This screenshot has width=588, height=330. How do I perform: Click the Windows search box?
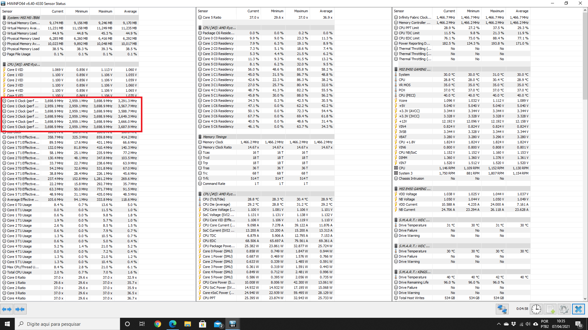(67, 324)
